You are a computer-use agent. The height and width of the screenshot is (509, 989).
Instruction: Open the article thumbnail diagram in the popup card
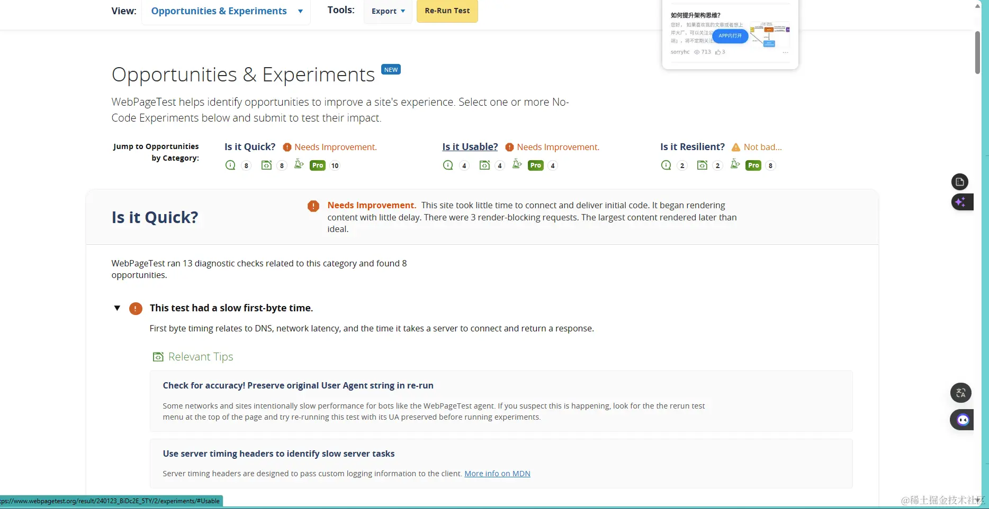769,34
